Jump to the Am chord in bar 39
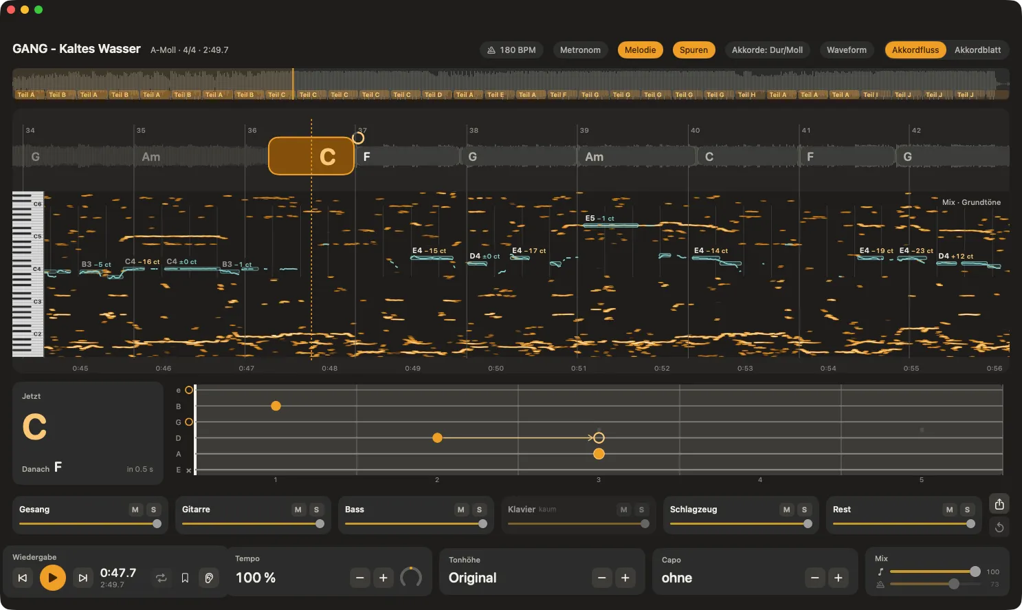 point(636,157)
